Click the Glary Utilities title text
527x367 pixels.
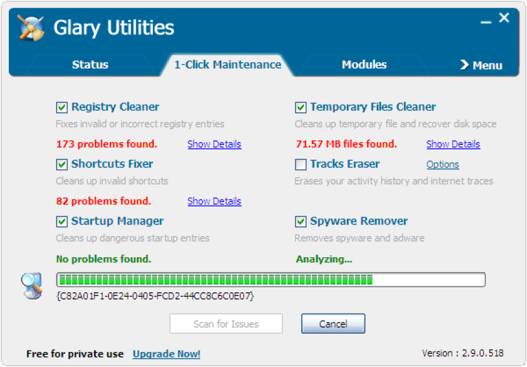114,28
